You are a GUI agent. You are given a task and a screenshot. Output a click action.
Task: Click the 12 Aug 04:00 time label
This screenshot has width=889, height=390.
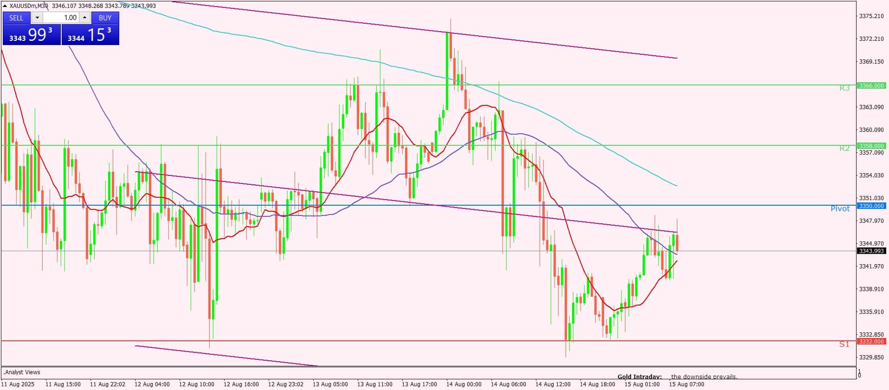coord(152,384)
